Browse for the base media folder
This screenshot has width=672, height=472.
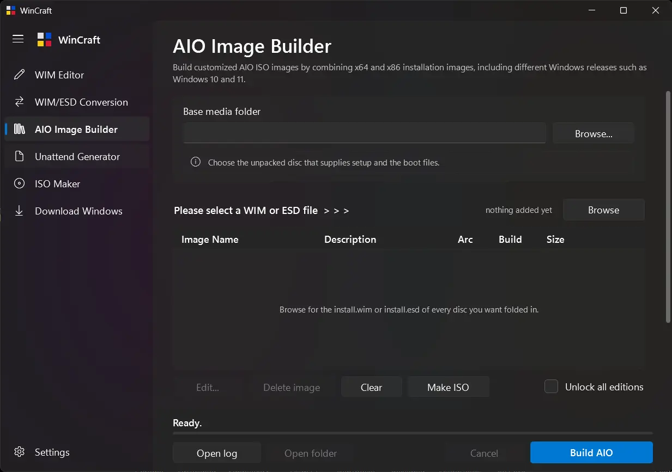click(x=594, y=133)
